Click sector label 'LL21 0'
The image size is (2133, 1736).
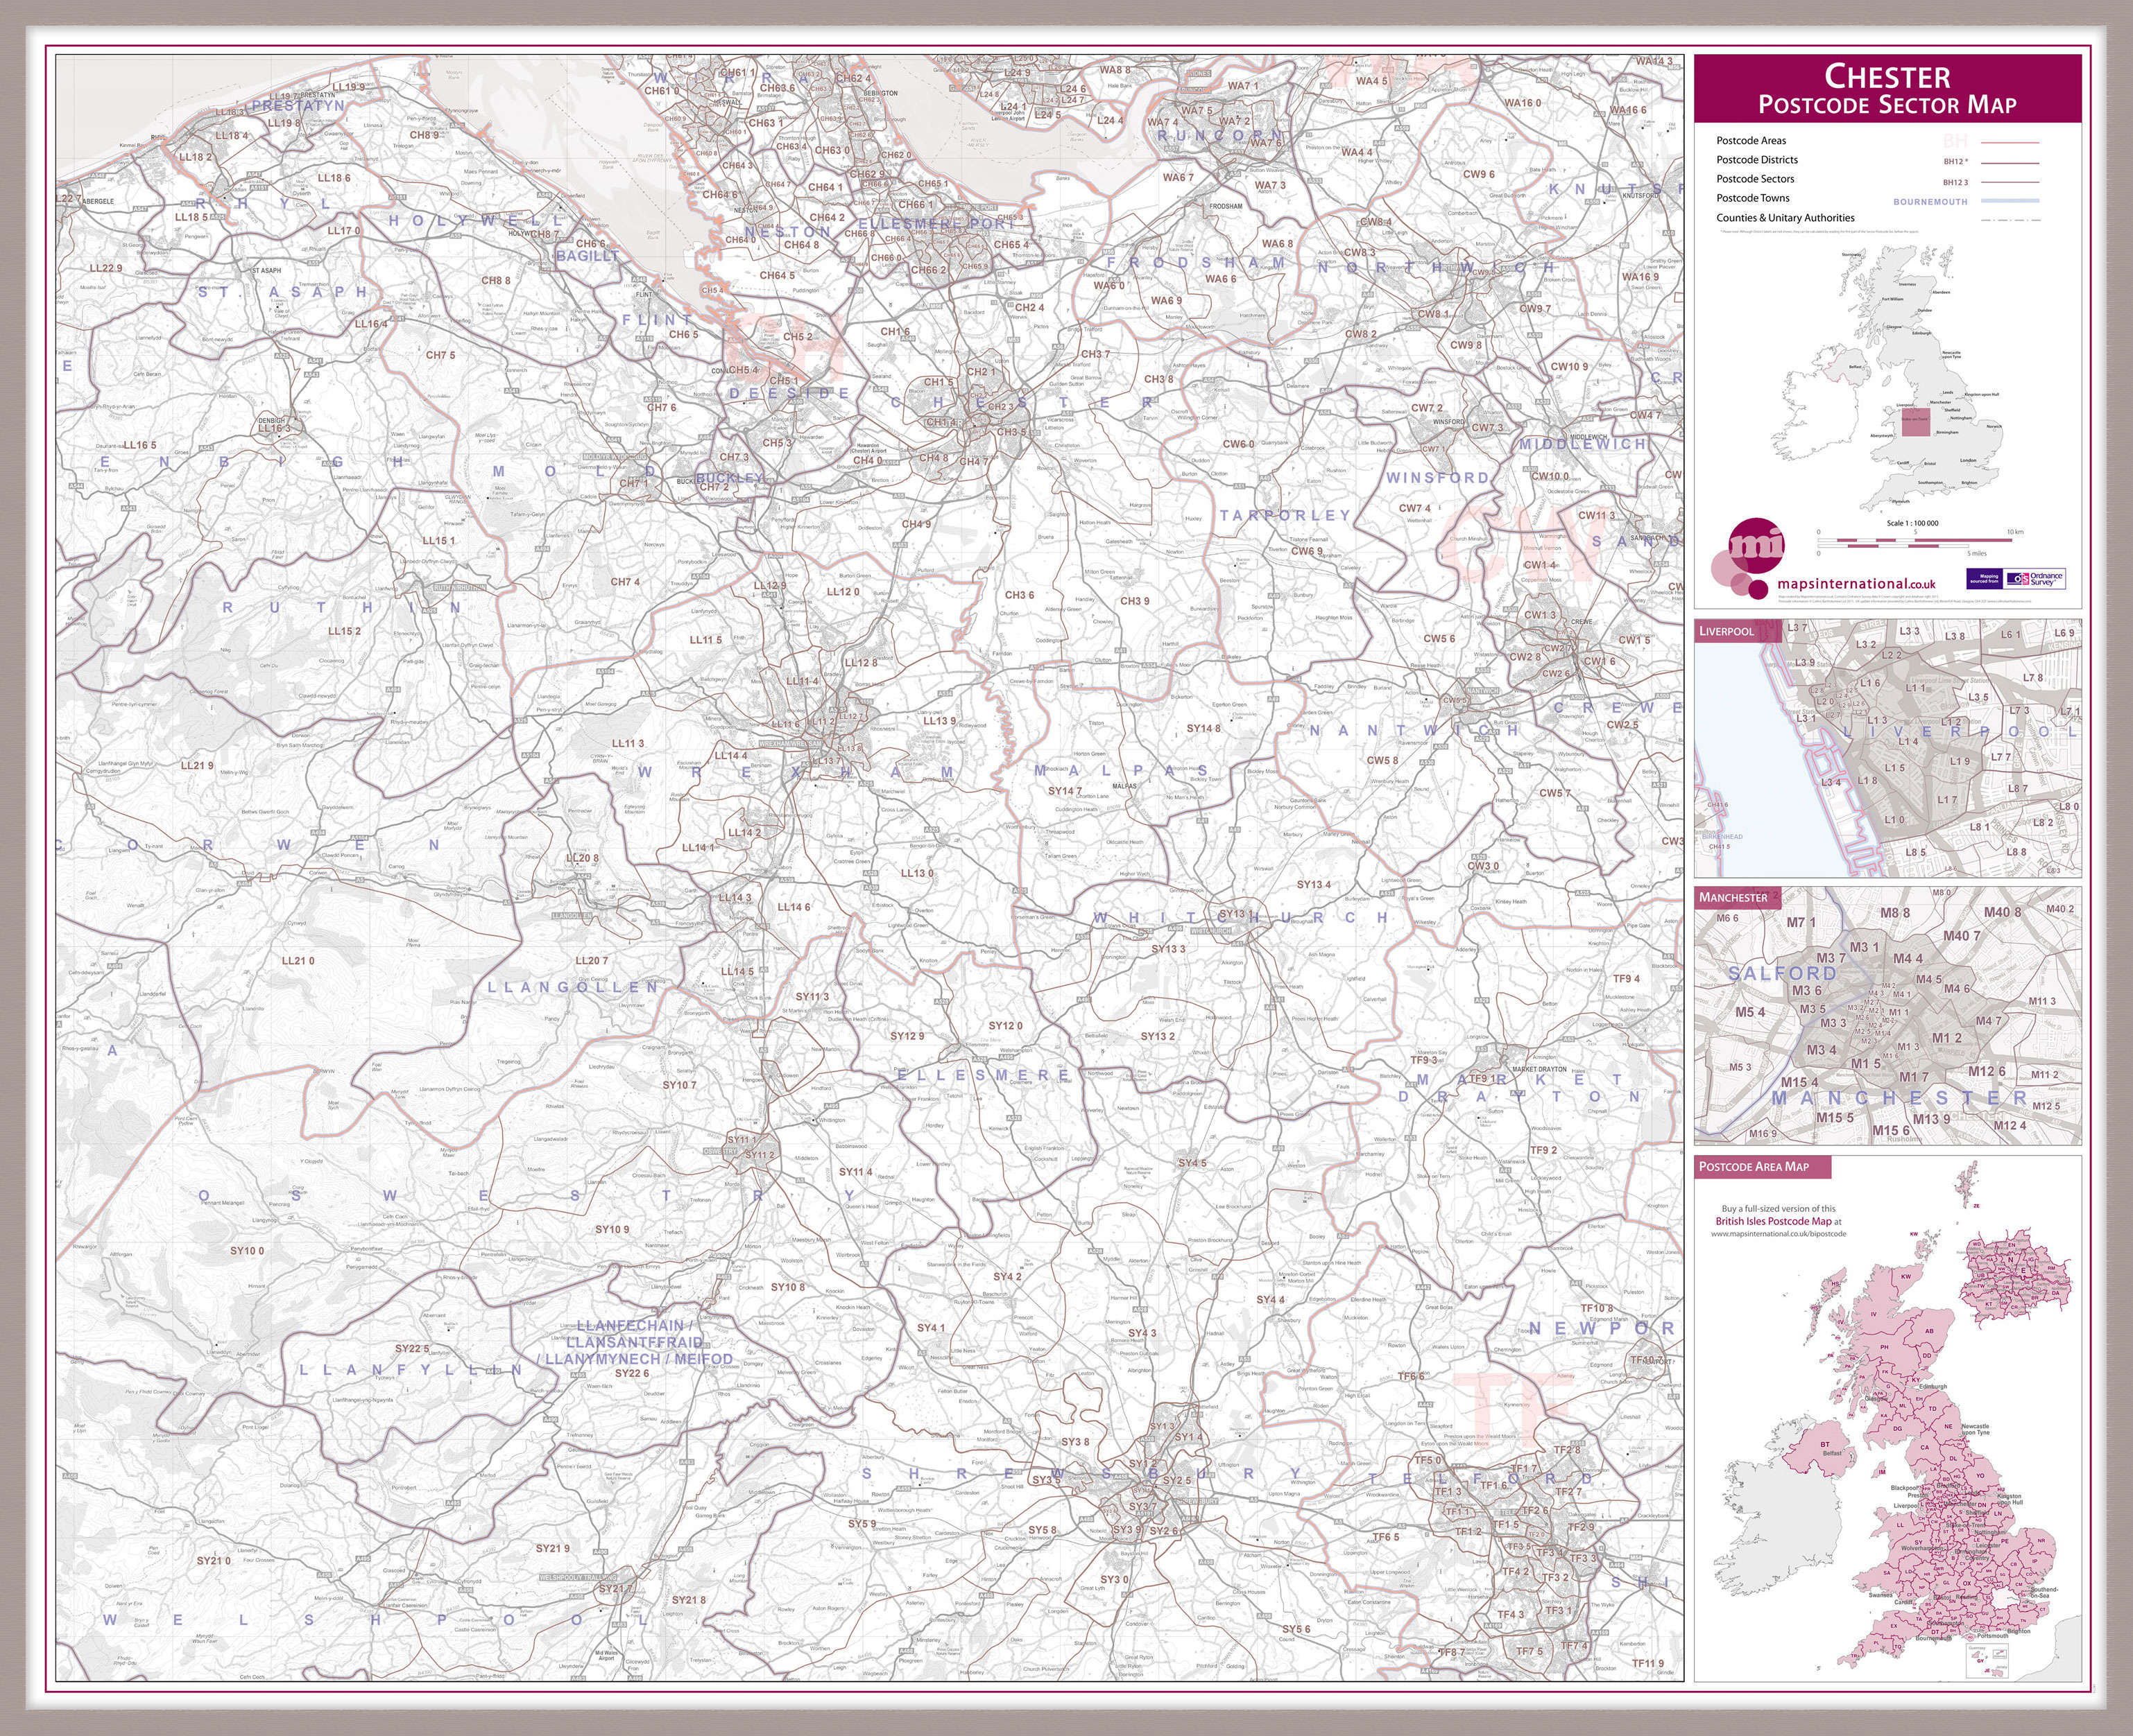298,960
